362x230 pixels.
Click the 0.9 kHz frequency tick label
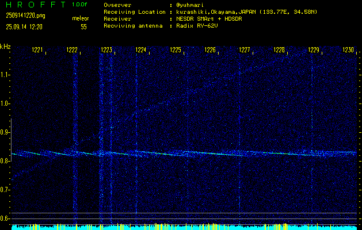(x=3, y=132)
